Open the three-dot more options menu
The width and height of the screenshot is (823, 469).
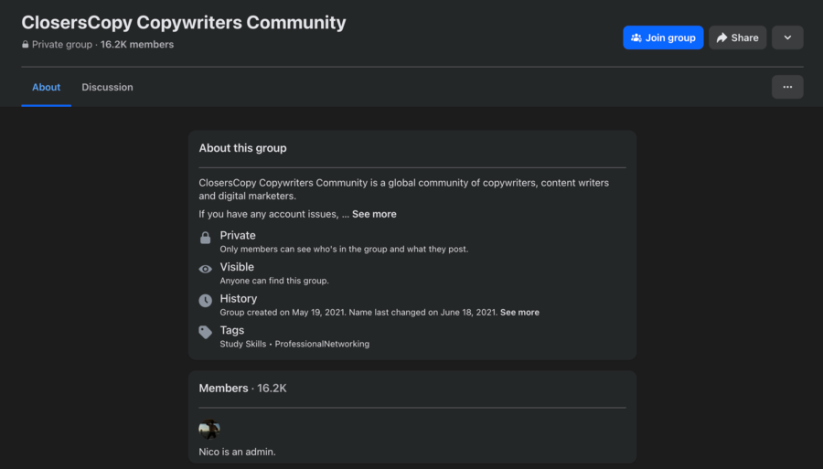tap(787, 87)
